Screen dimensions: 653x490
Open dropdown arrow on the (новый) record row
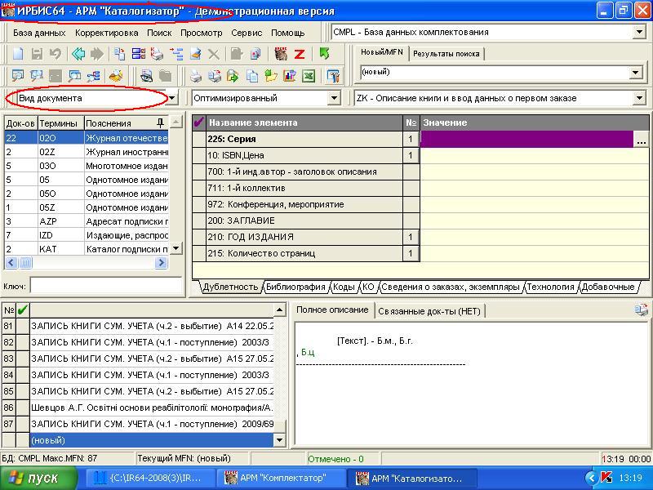[279, 440]
